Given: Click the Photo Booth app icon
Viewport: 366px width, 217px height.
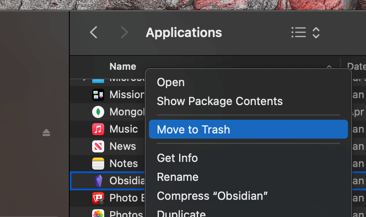Looking at the screenshot, I should (x=98, y=198).
